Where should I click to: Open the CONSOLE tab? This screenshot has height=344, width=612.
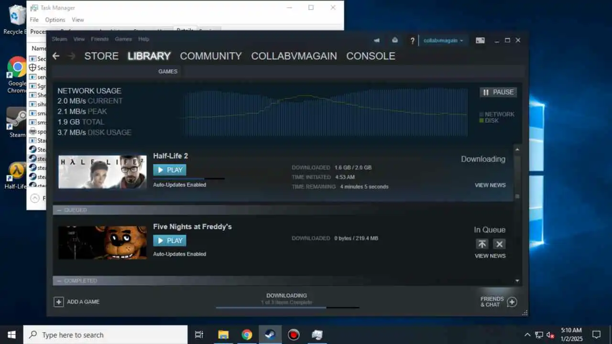(x=371, y=56)
